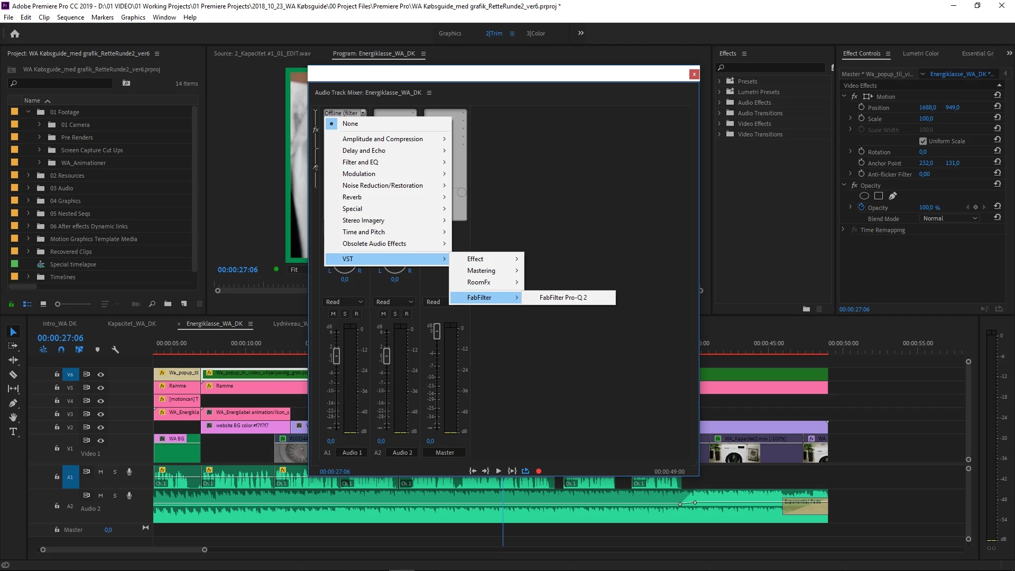Open the Color workspace
This screenshot has height=571, width=1015.
click(x=536, y=33)
